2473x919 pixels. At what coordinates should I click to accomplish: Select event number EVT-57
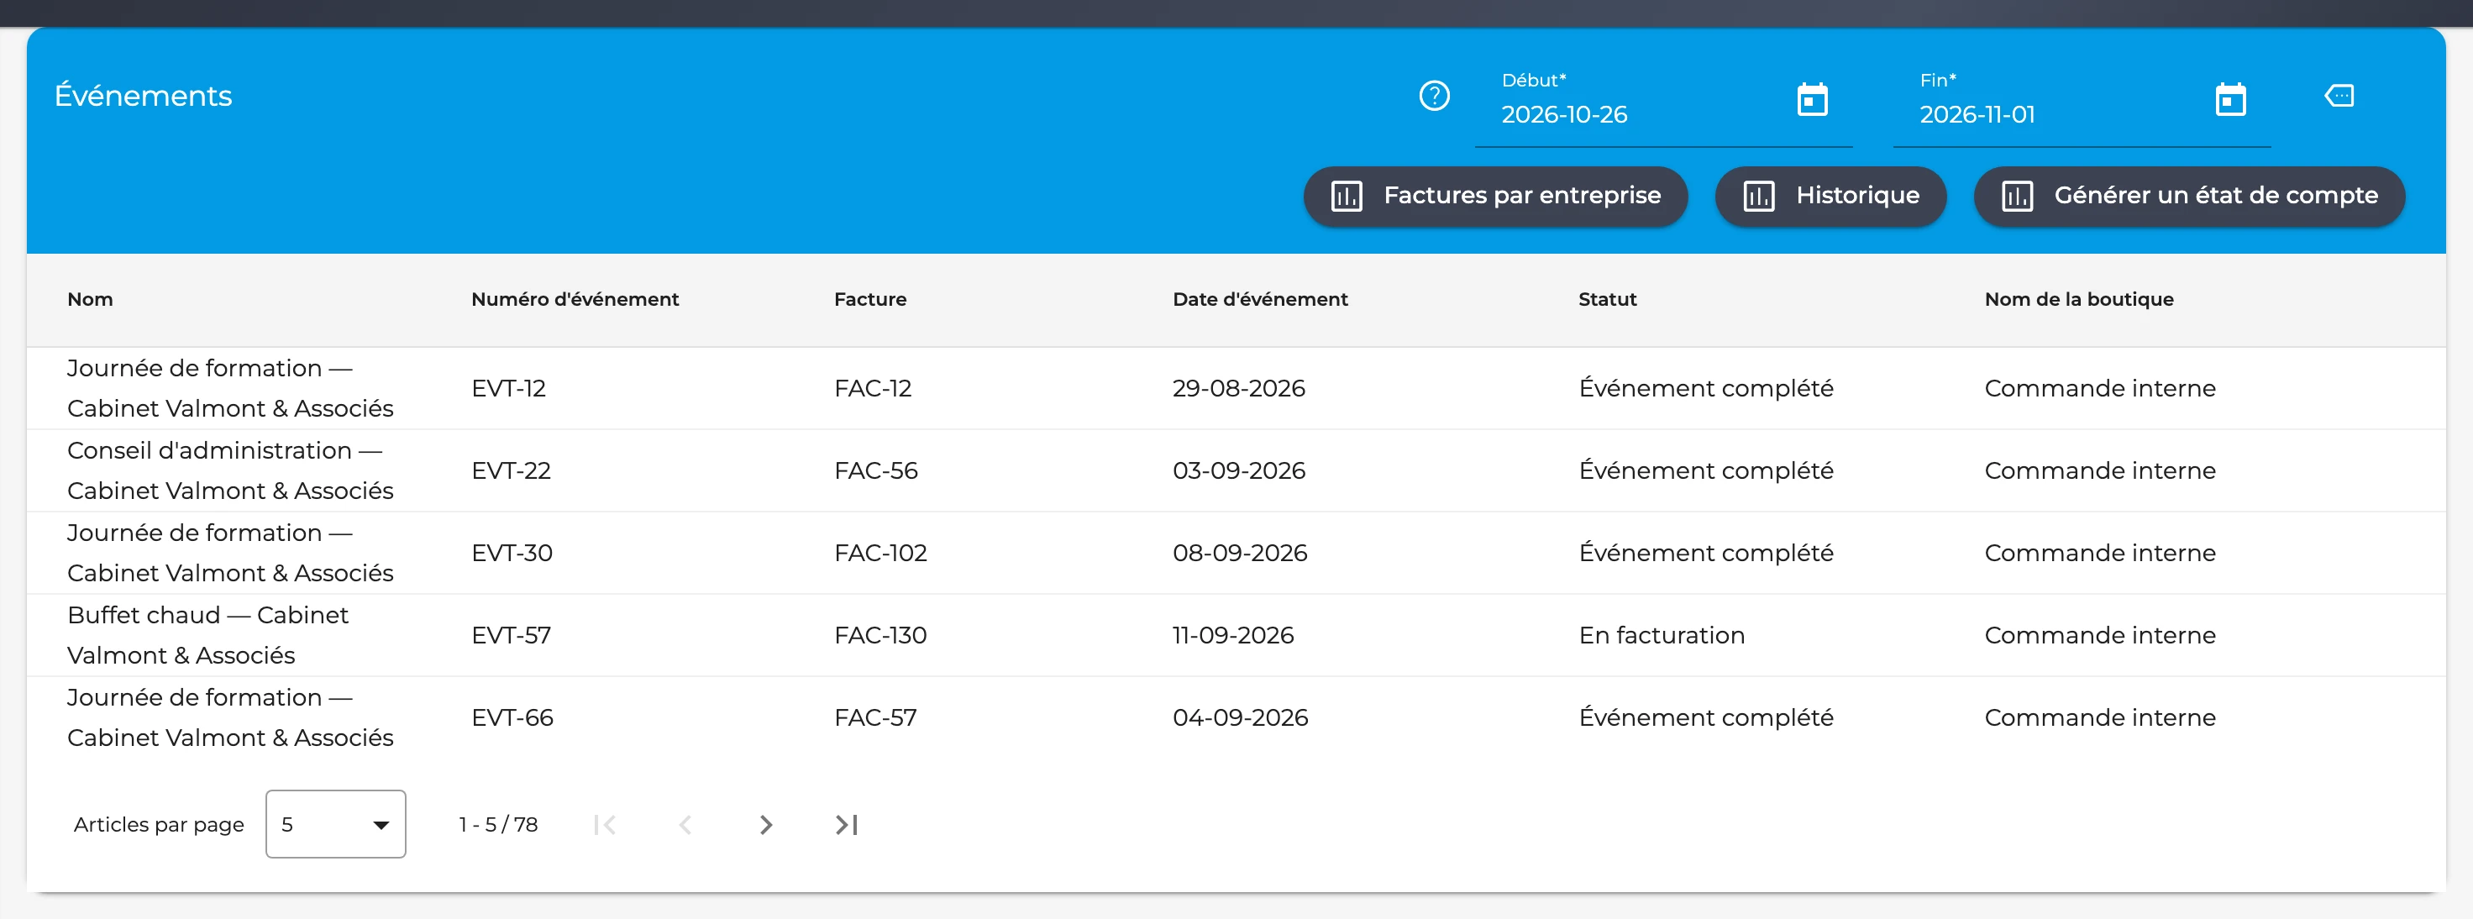511,636
